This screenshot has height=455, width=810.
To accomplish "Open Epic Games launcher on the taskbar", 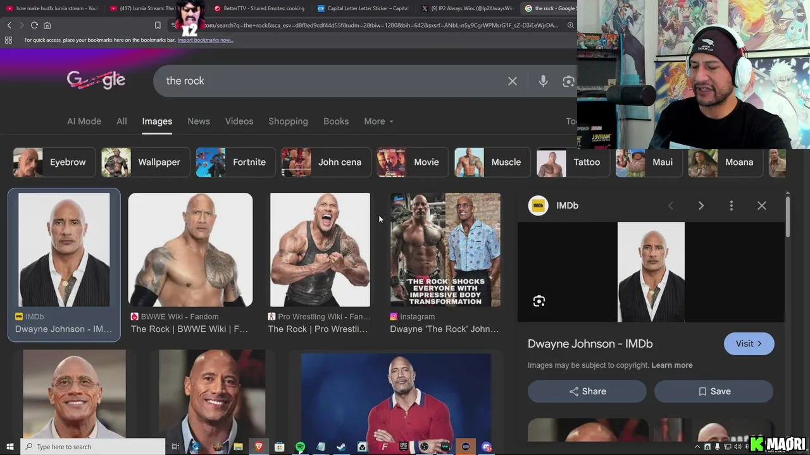I will point(404,447).
